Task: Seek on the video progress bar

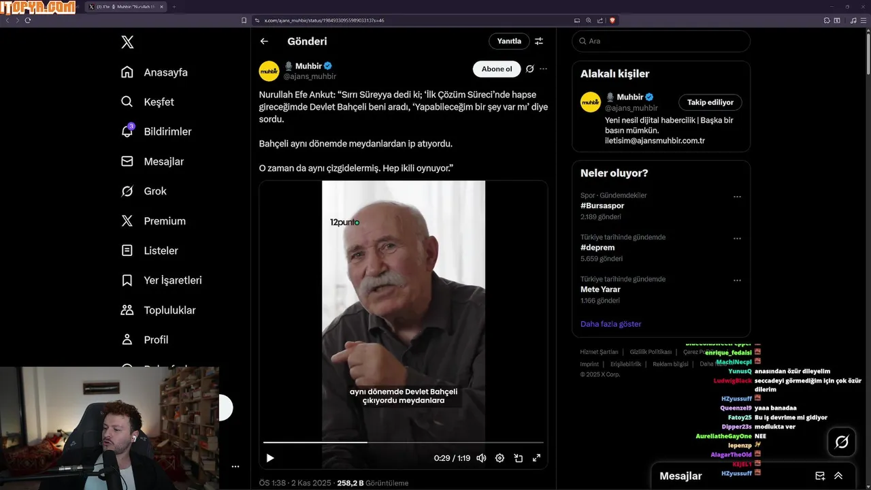Action: (x=404, y=442)
